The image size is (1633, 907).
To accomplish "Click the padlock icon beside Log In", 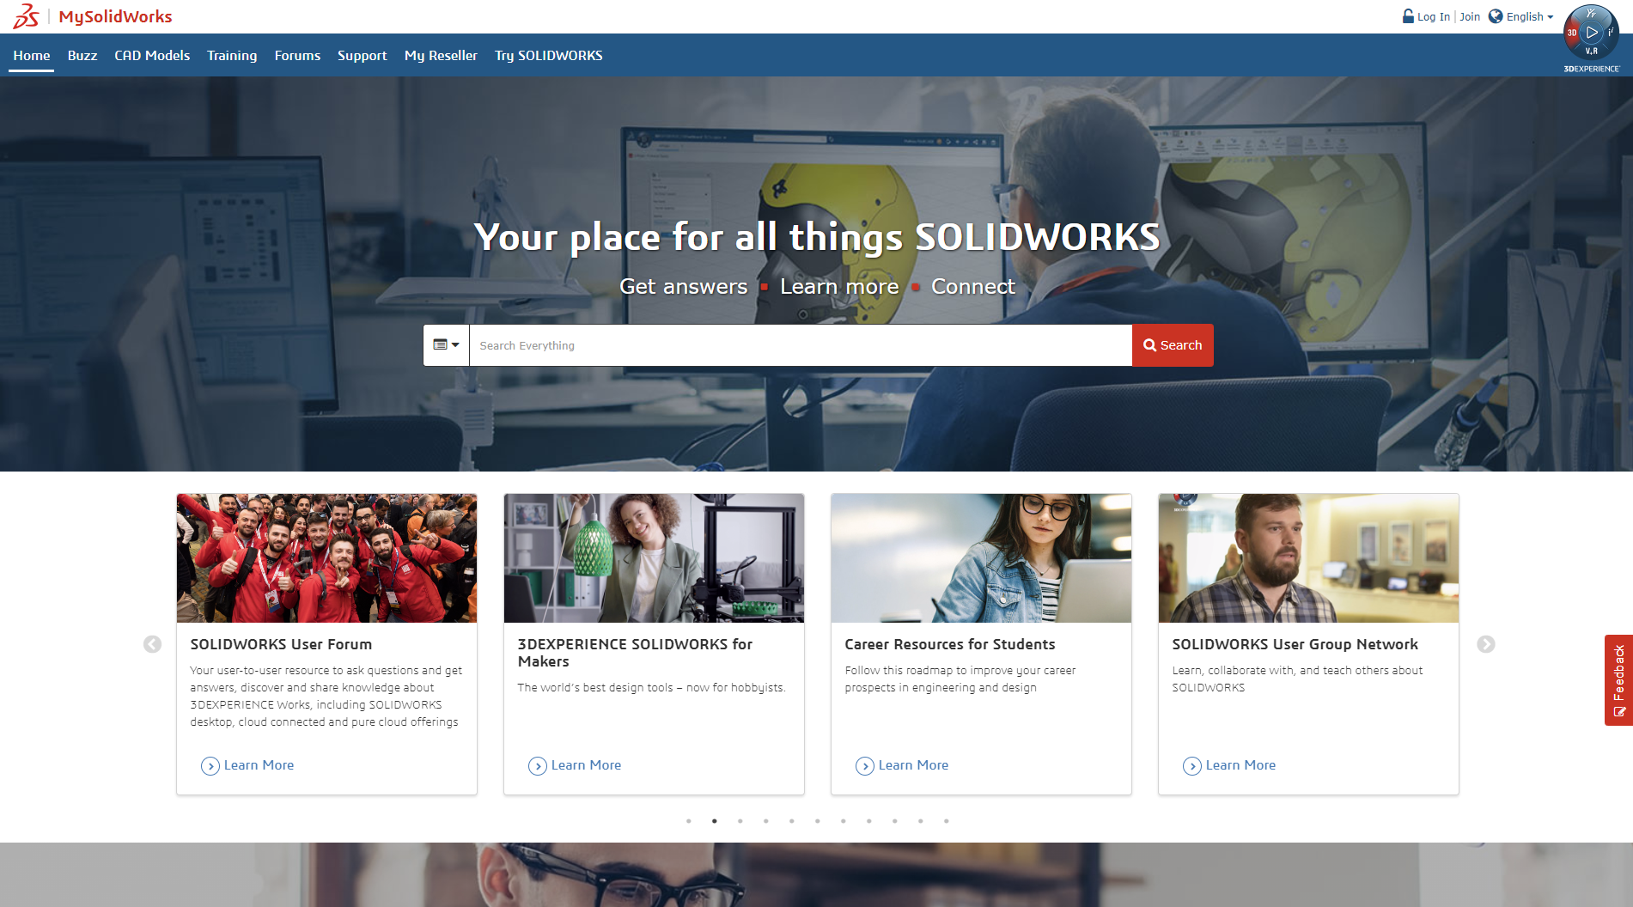I will click(x=1408, y=15).
